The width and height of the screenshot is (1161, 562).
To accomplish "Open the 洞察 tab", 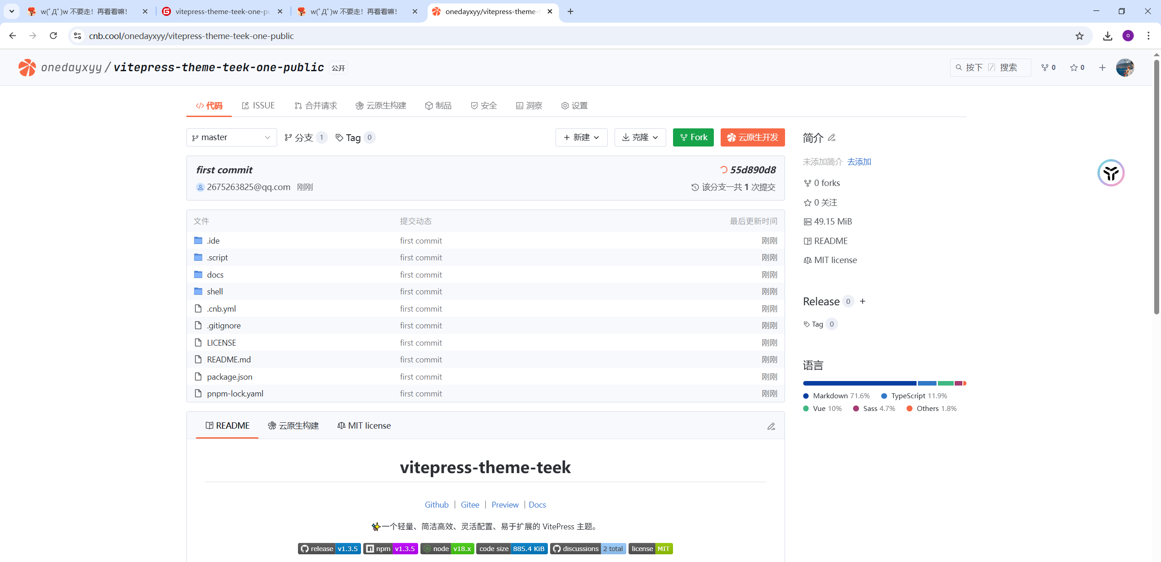I will pos(529,106).
